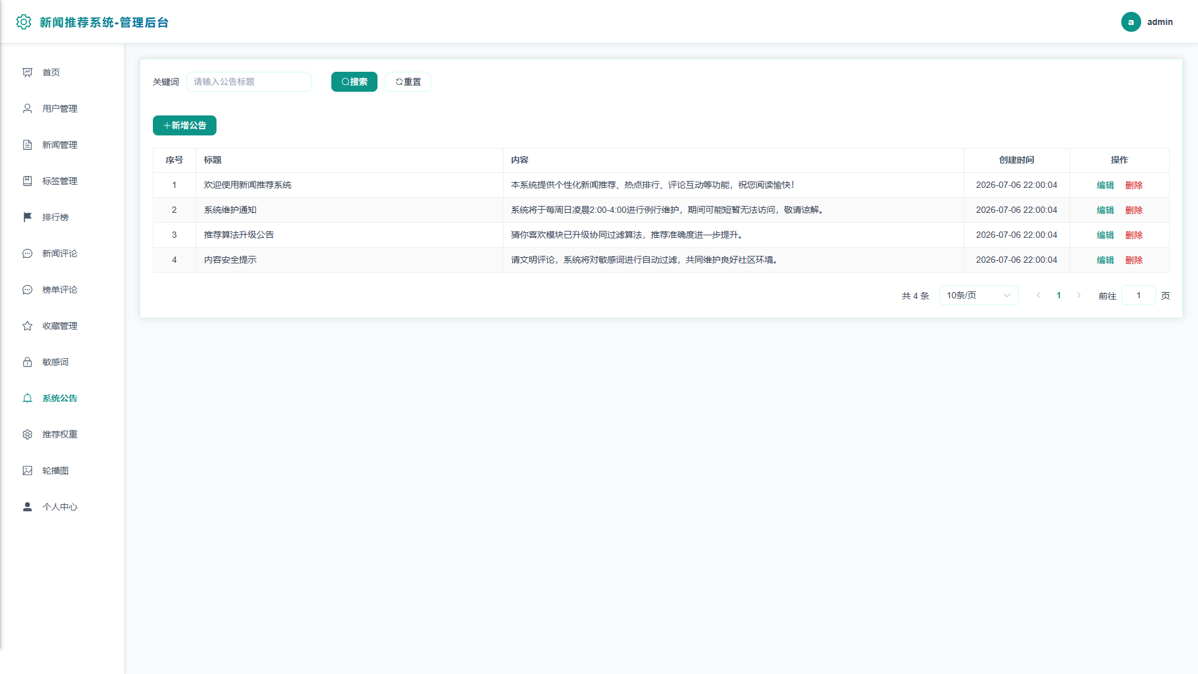Click the admin avatar circle

(1131, 22)
